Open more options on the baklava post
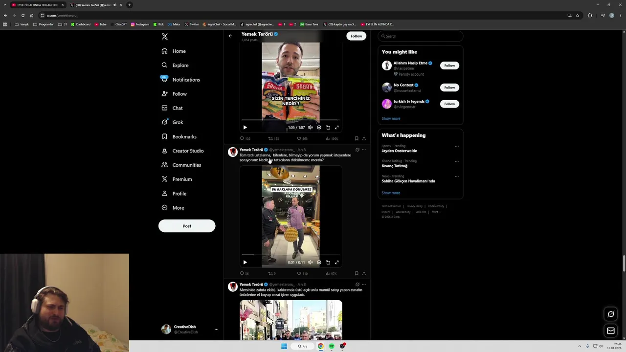This screenshot has width=626, height=352. (x=364, y=150)
